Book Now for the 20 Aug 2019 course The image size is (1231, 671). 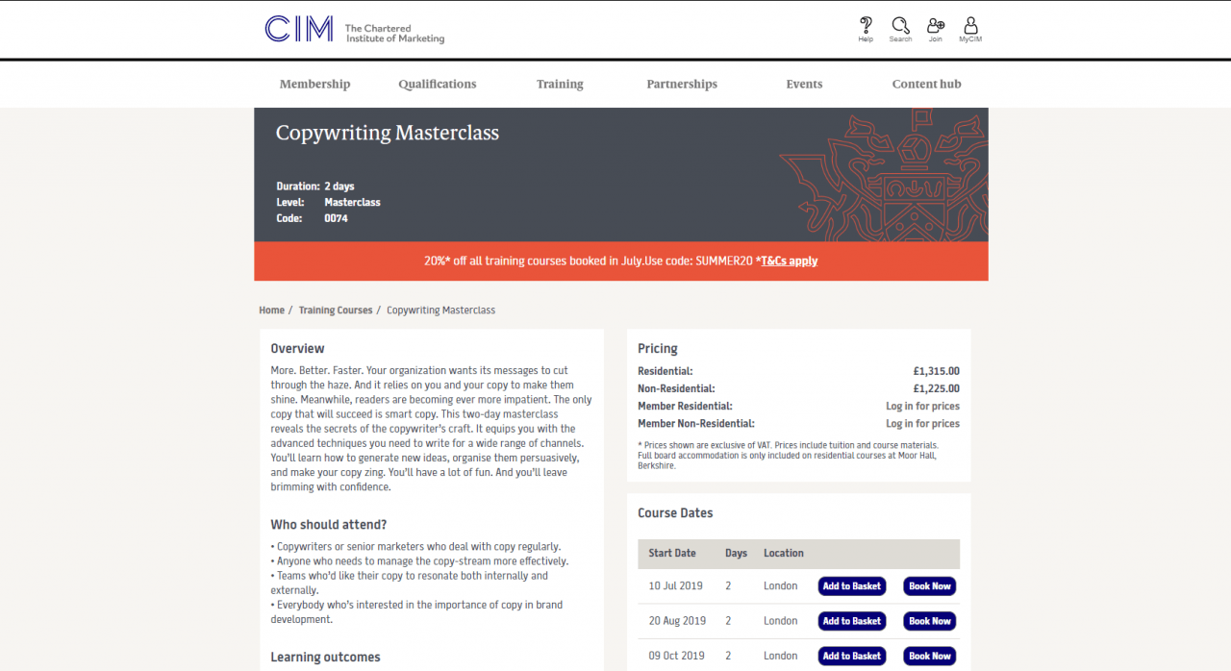coord(929,620)
